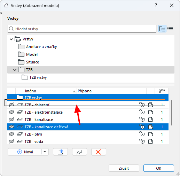Toggle lock for TZB - elektroinstalace
This screenshot has width=180, height=176.
(x=142, y=112)
